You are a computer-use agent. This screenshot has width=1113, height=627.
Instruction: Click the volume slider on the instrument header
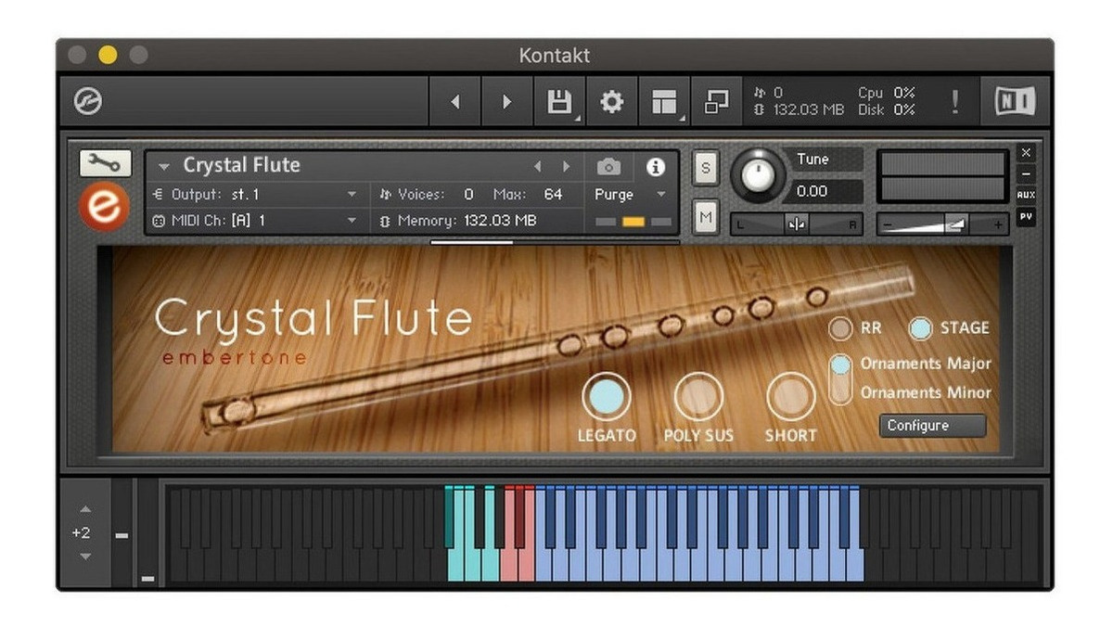(942, 224)
